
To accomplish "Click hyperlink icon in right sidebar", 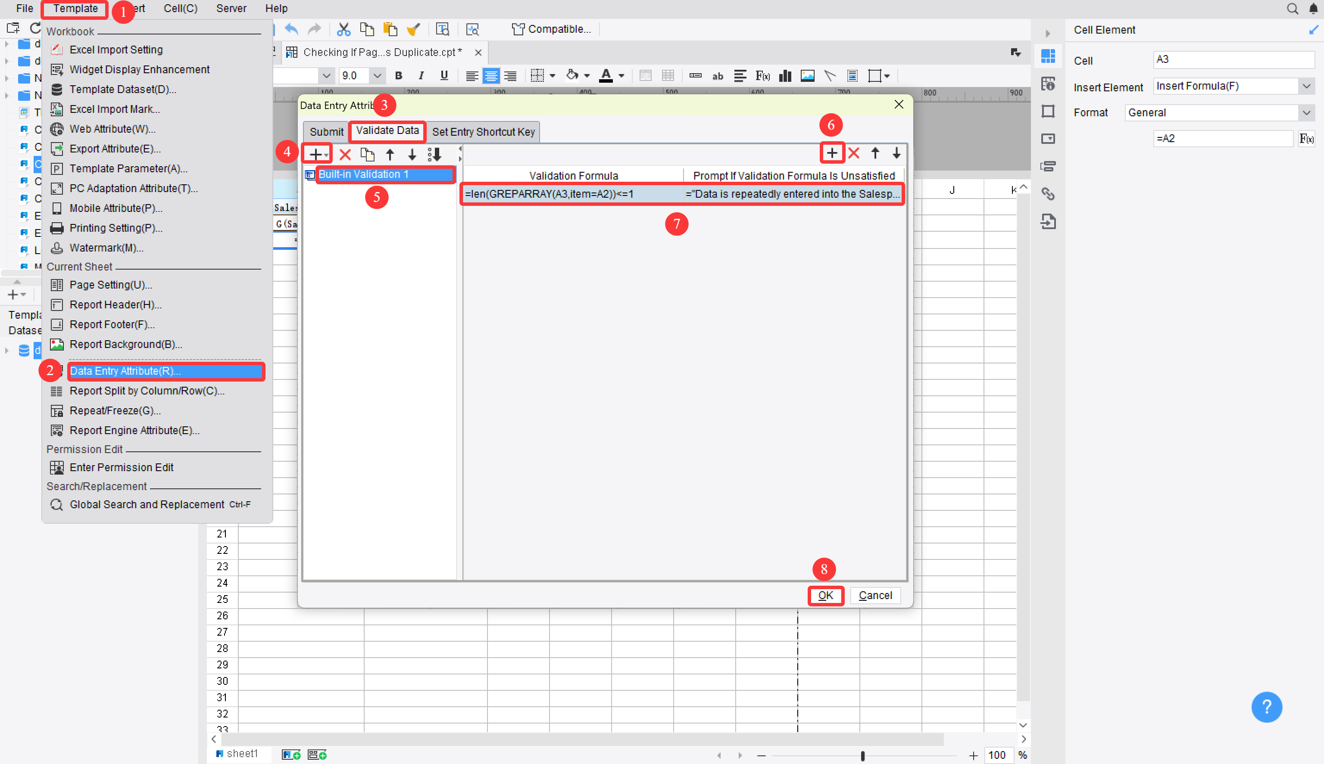I will click(1048, 194).
